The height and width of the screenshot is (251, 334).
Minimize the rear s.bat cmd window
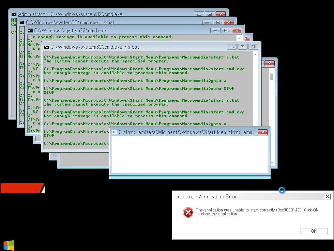[207, 23]
